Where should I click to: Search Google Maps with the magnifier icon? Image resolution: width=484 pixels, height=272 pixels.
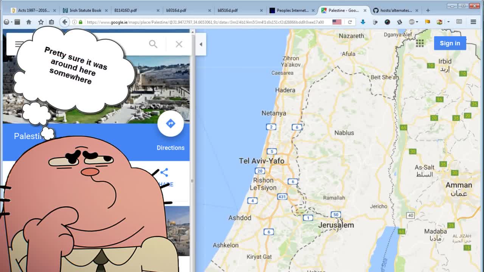click(x=153, y=44)
